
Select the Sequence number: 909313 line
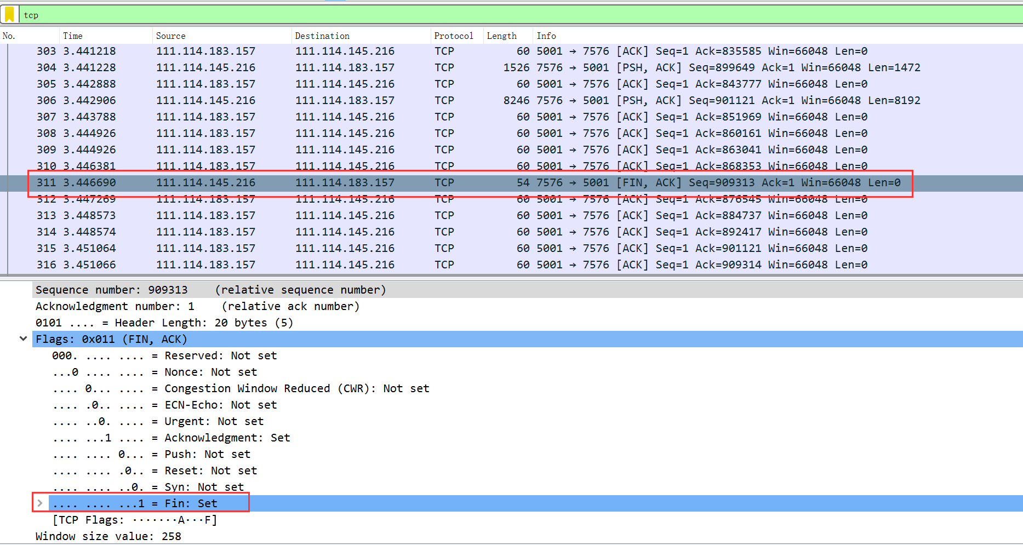(210, 290)
